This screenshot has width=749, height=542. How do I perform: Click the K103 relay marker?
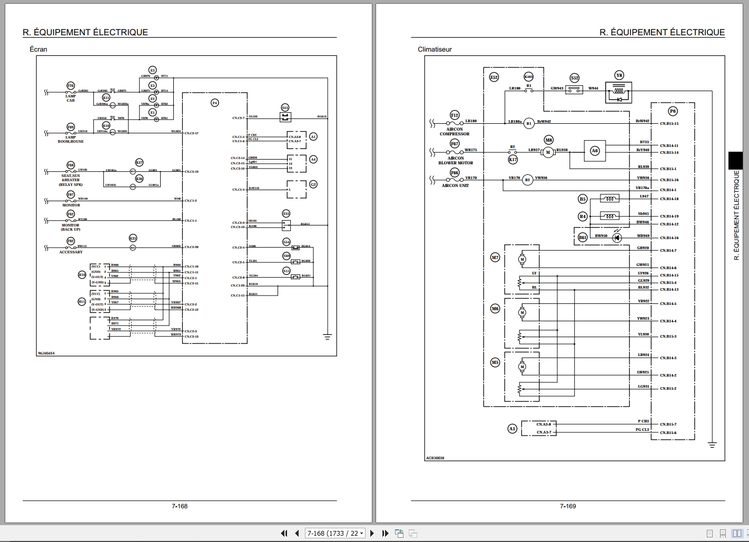click(528, 77)
